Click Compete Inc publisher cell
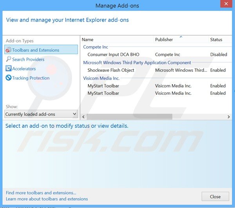 (x=167, y=54)
